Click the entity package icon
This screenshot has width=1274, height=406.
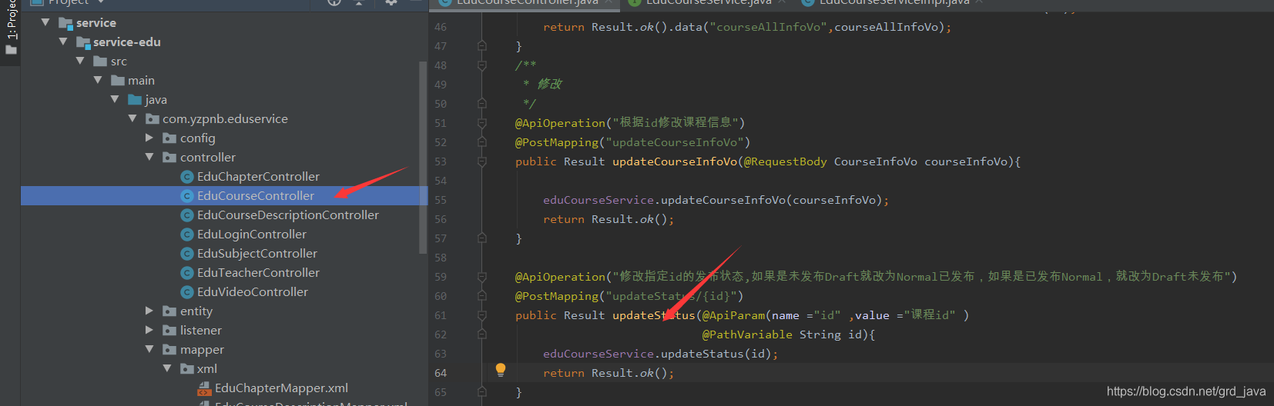[170, 311]
